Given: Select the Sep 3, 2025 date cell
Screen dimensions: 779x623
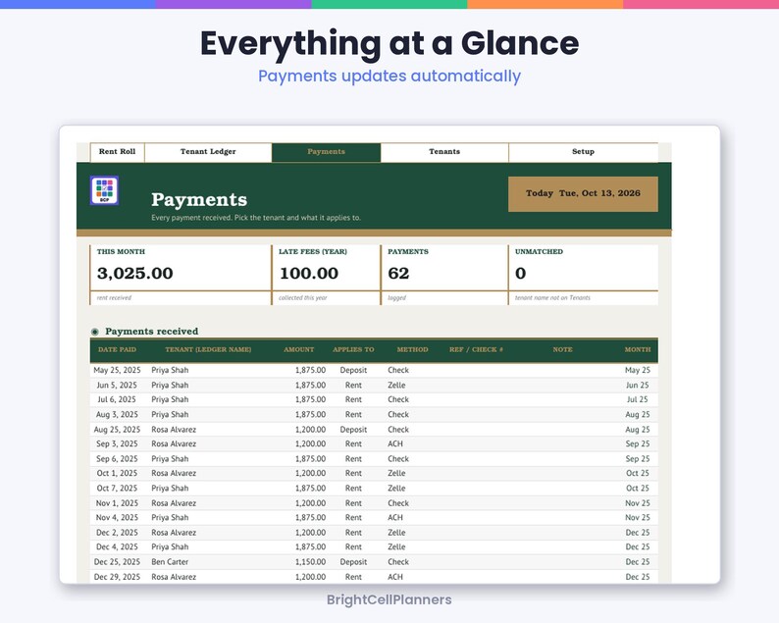Looking at the screenshot, I should click(118, 443).
